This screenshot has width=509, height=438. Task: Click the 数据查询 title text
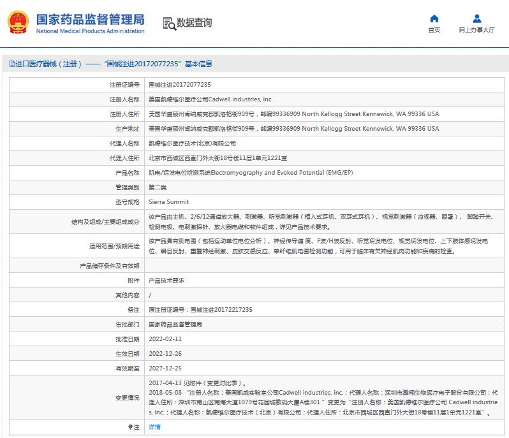click(x=194, y=23)
